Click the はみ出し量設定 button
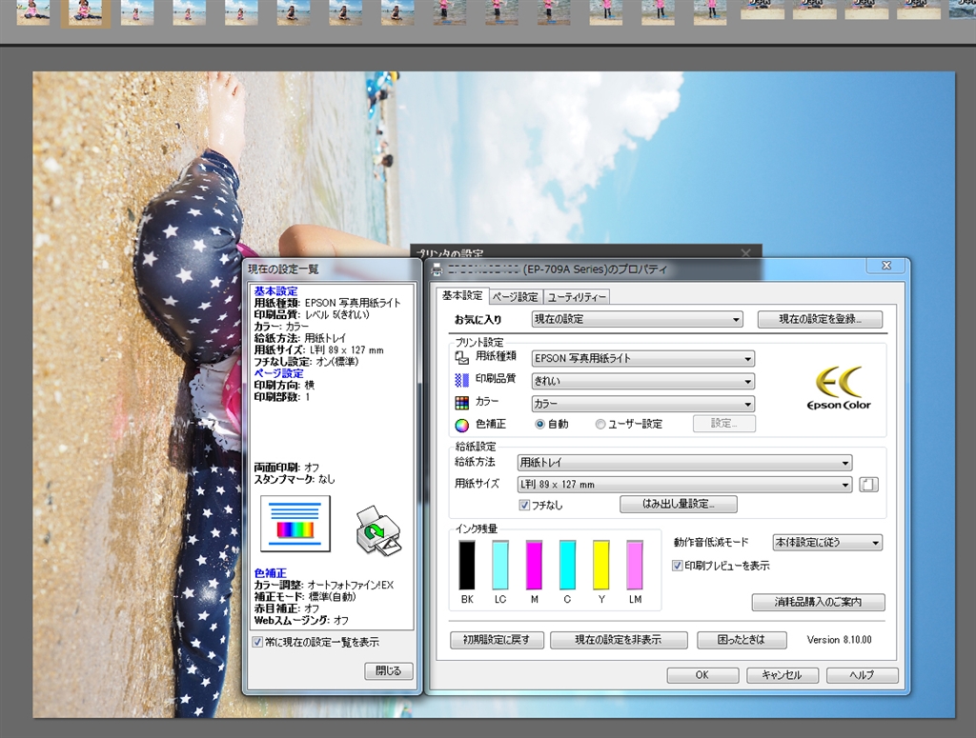Screen dimensions: 976x738 click(679, 504)
